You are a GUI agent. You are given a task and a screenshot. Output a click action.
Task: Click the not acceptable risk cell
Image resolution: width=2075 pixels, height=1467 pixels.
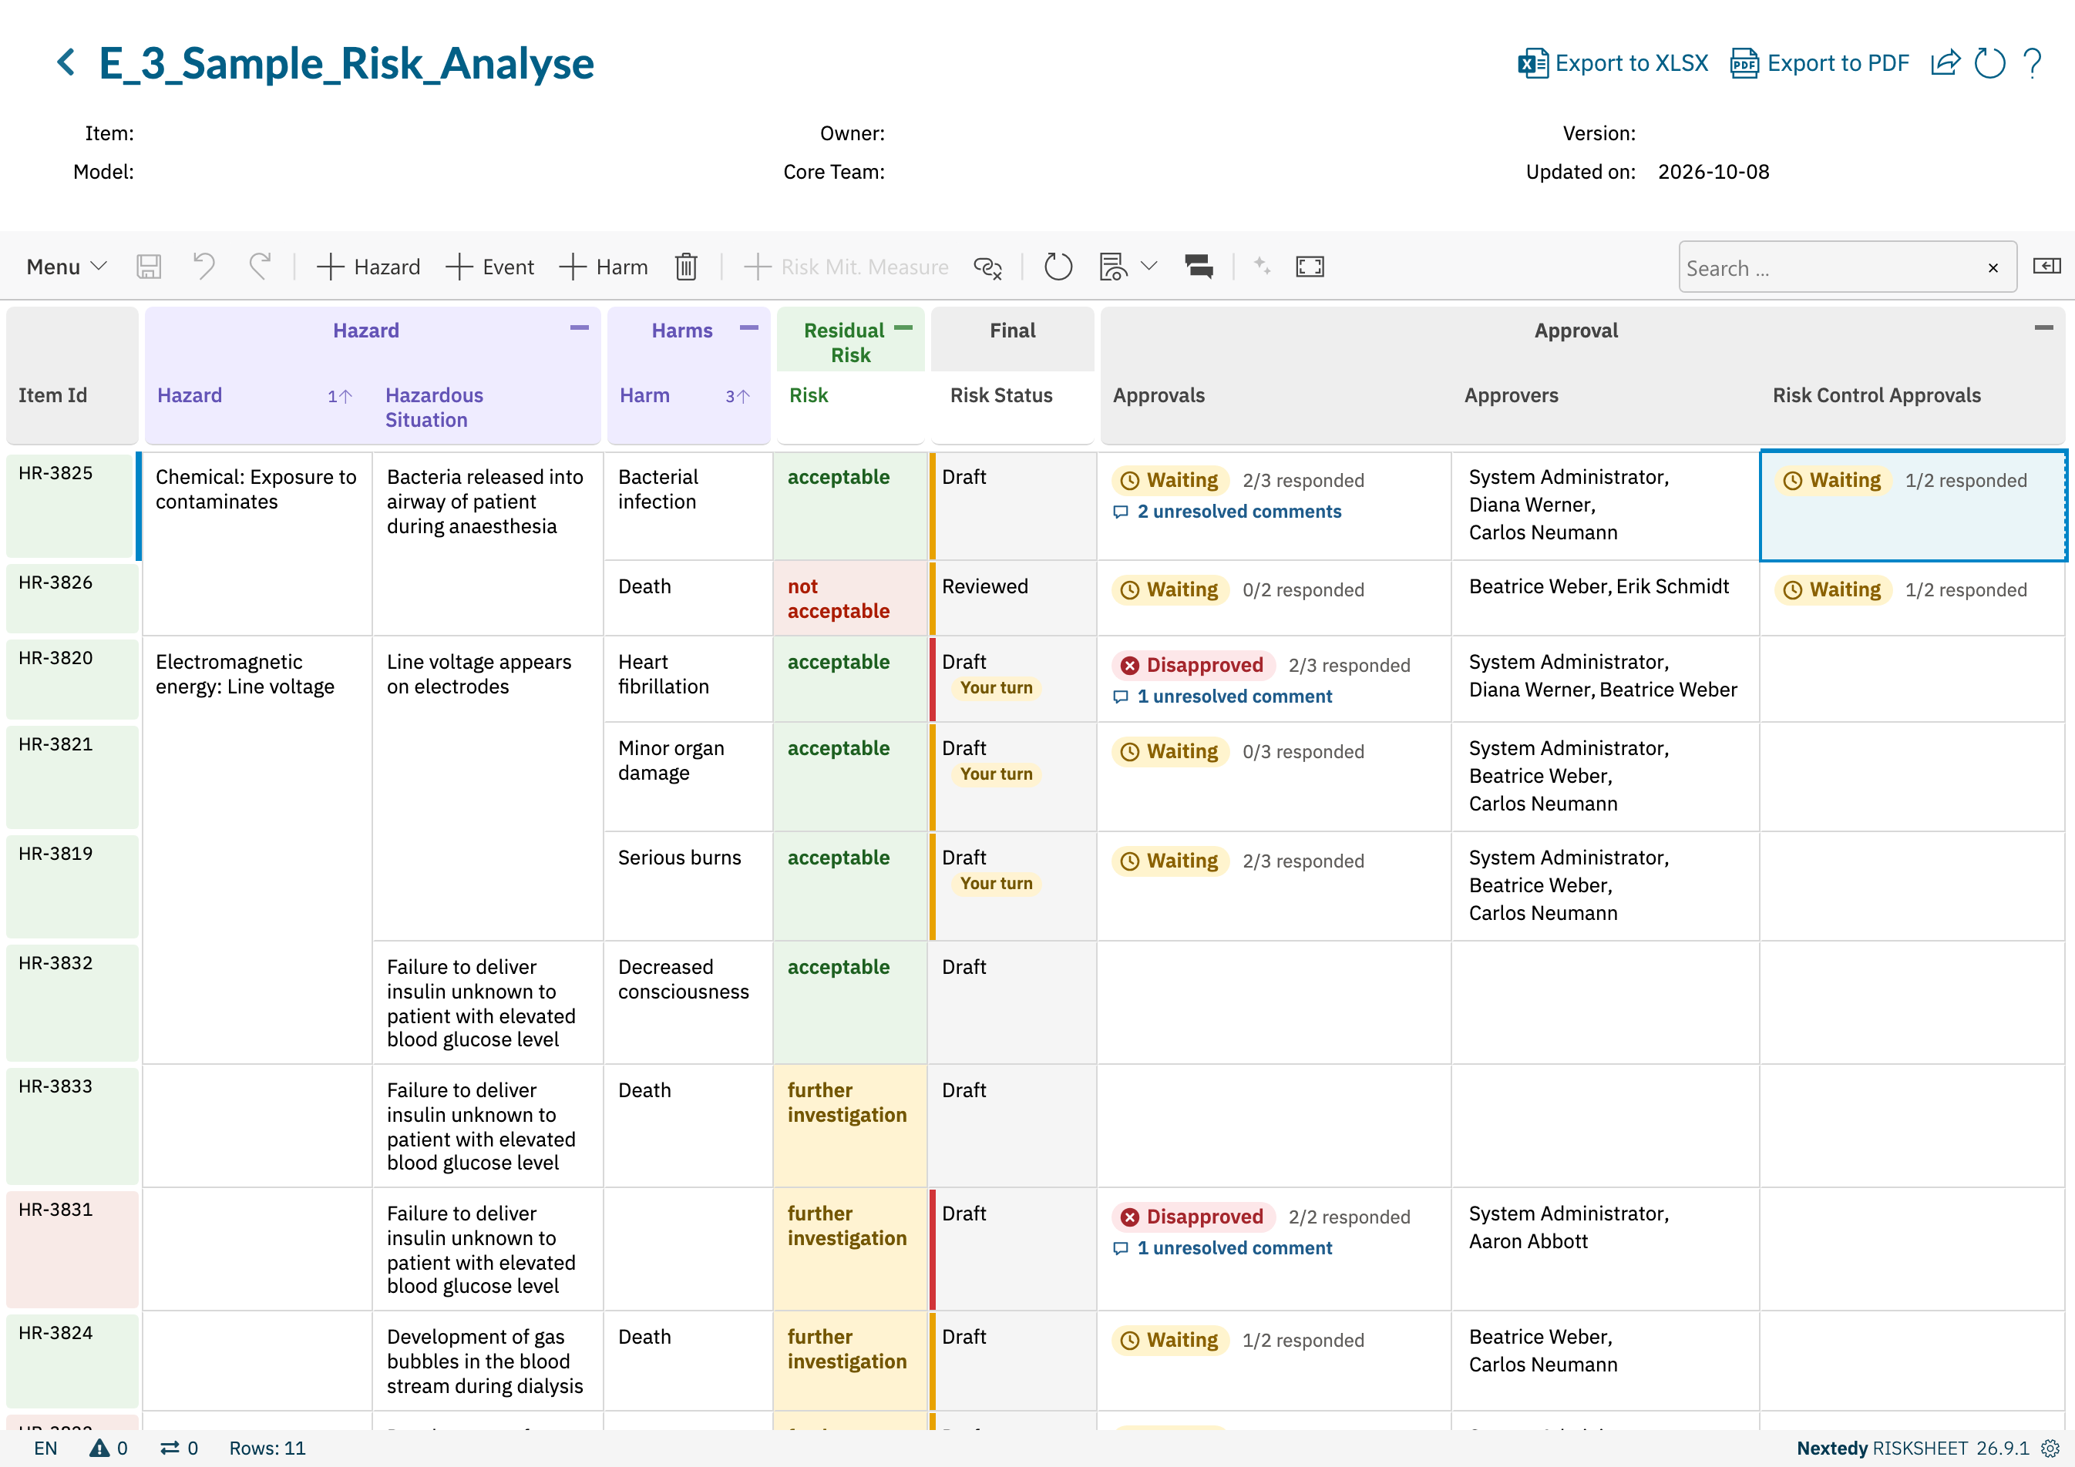pyautogui.click(x=849, y=599)
